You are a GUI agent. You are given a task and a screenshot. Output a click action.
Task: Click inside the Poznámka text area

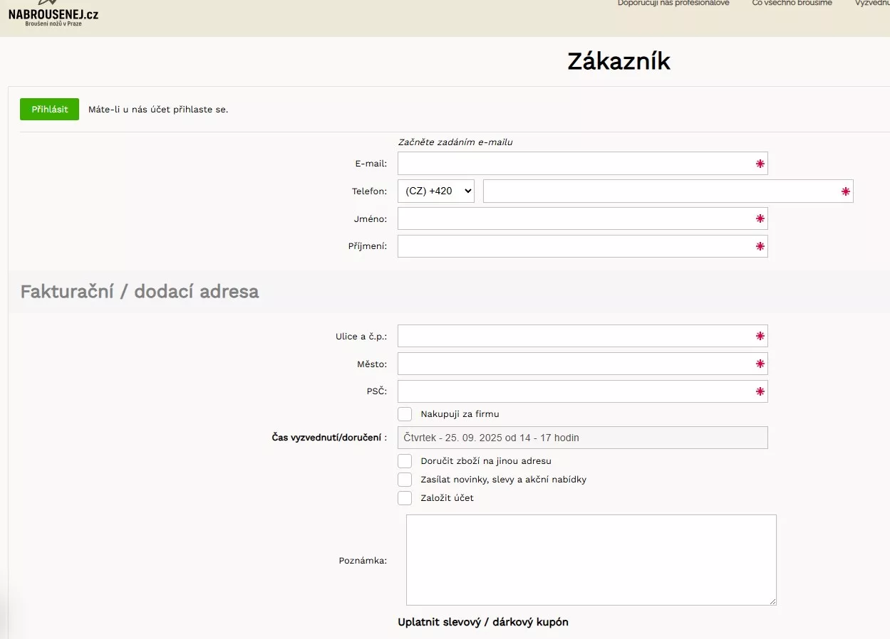591,560
